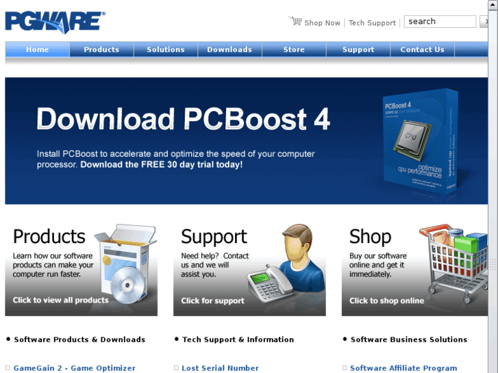Viewport: 498px width, 373px height.
Task: Open the Home navigation tab
Action: [x=38, y=49]
